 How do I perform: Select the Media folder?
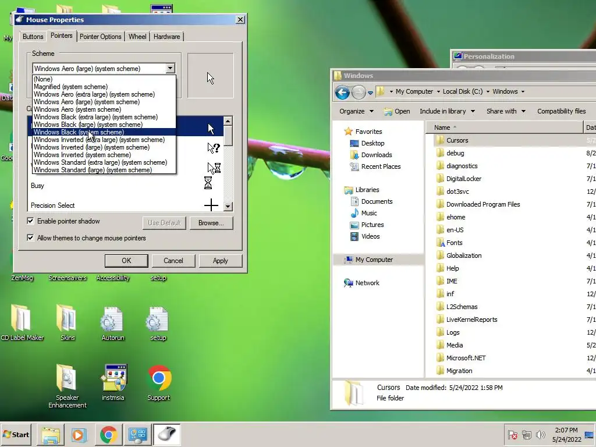(454, 345)
